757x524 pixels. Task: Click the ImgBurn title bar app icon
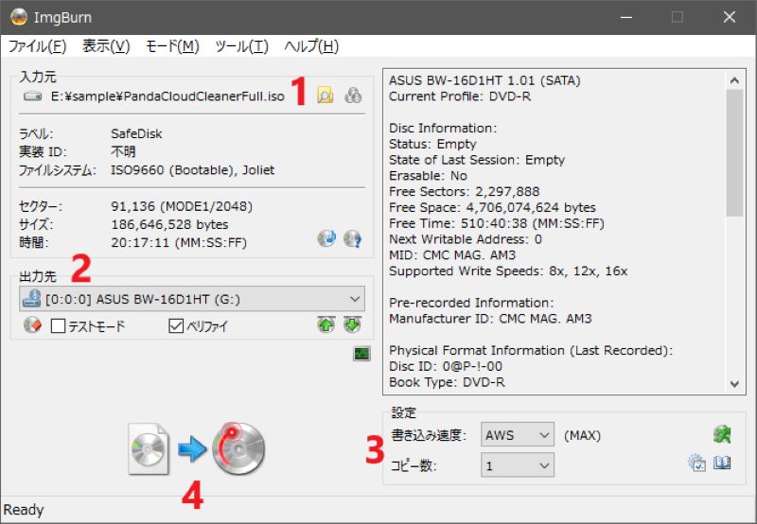coord(19,17)
